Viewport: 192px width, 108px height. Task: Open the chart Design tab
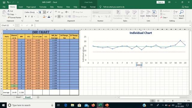(84, 7)
